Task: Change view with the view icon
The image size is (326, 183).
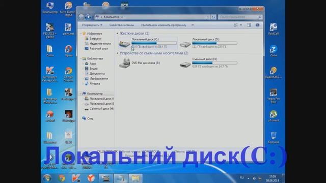Action: (x=236, y=25)
